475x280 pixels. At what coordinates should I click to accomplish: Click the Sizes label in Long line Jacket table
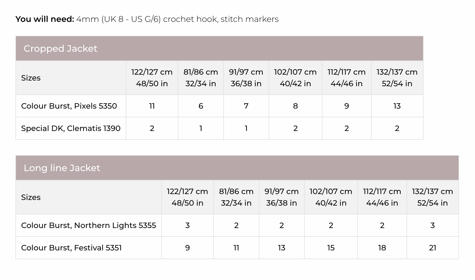(x=31, y=197)
